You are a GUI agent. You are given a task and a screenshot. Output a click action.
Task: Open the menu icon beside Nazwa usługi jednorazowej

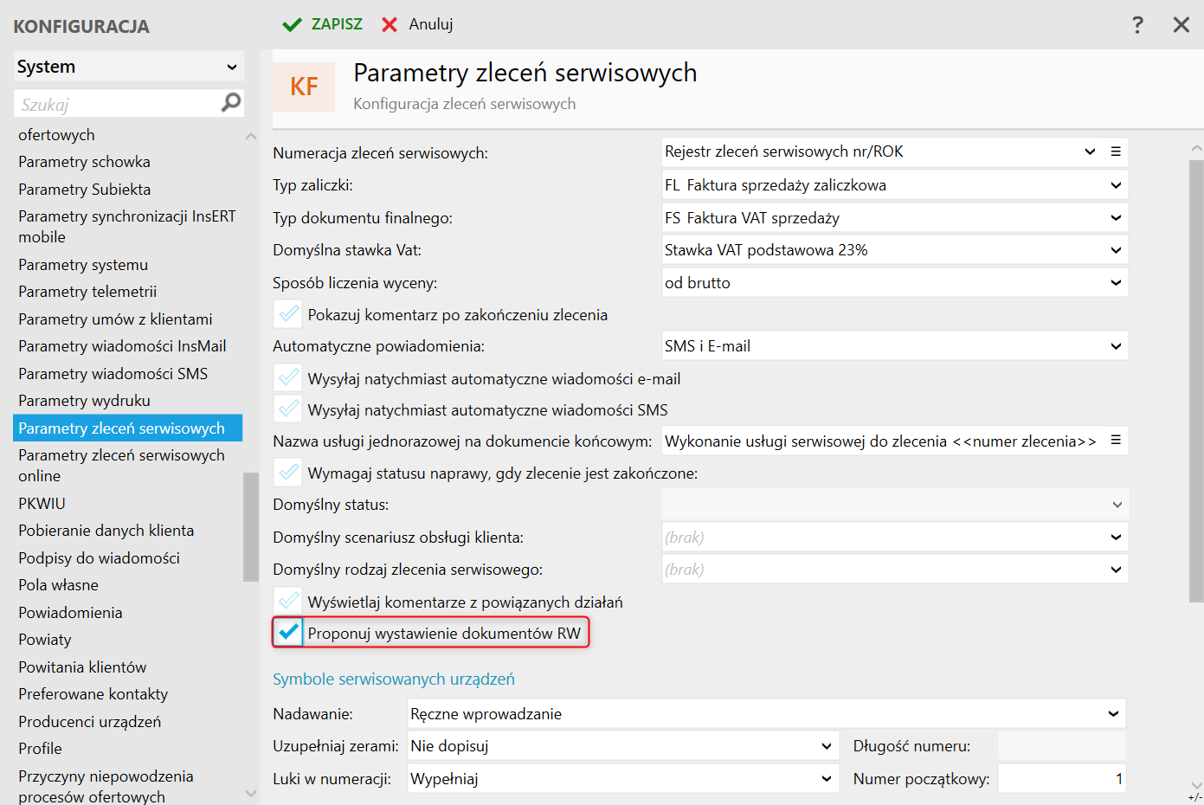click(1116, 441)
